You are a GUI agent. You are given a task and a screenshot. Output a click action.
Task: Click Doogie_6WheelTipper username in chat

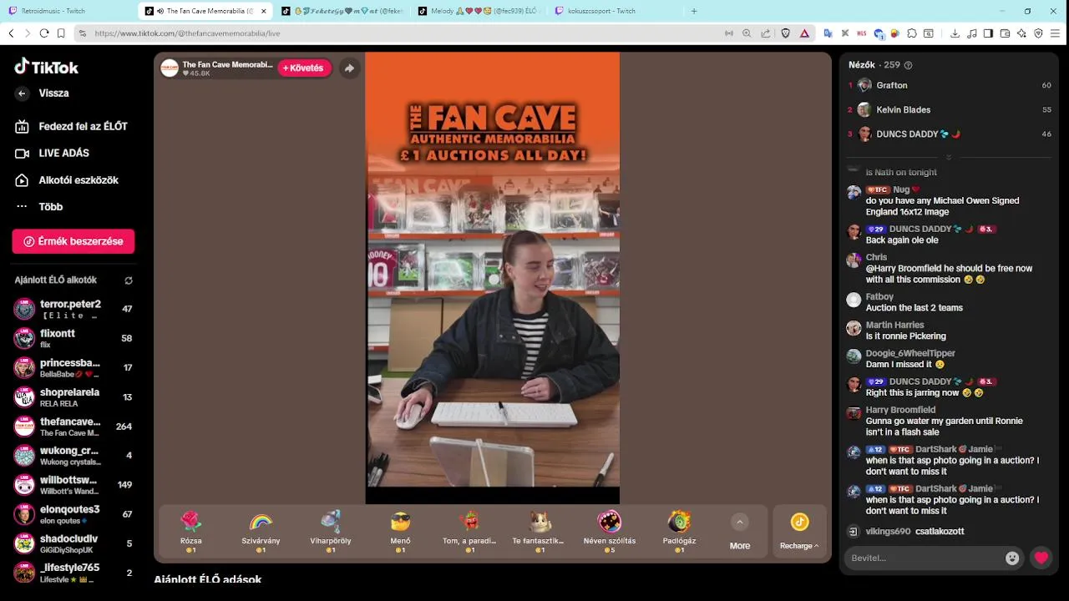click(910, 353)
